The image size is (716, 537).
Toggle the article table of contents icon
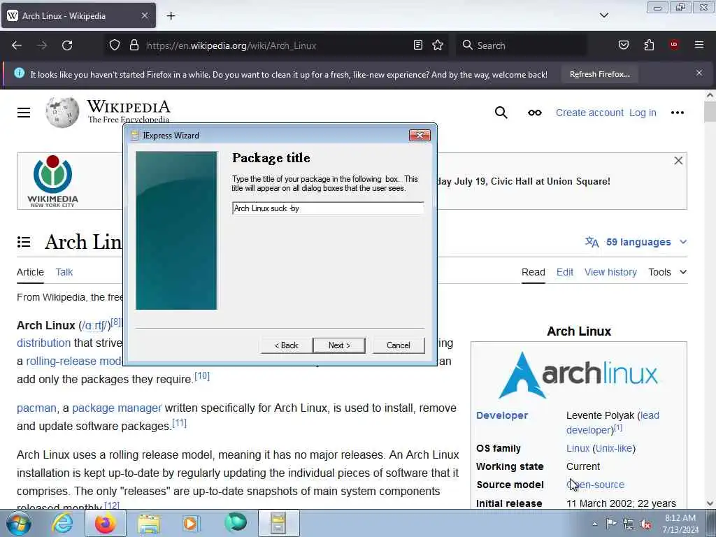(x=24, y=242)
